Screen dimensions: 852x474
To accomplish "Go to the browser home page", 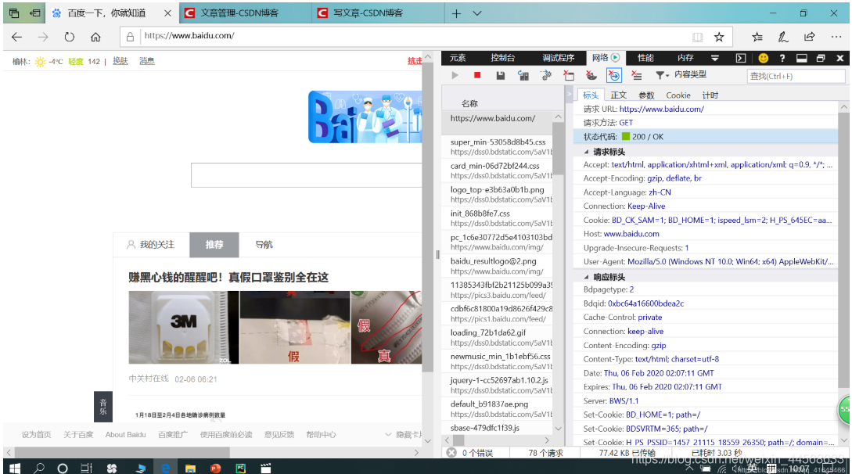I will [x=95, y=37].
